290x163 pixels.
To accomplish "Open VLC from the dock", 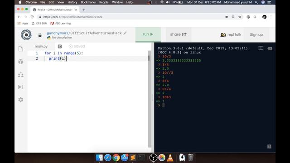I will pyautogui.click(x=170, y=158).
